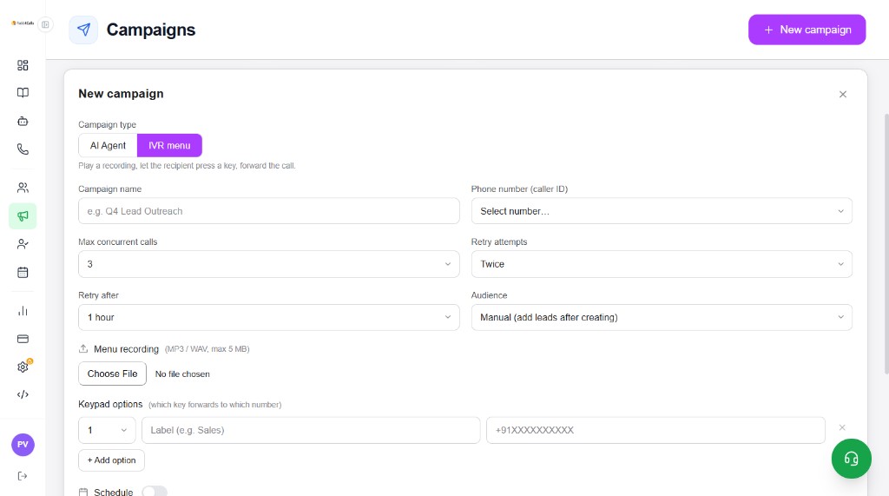Screen dimensions: 889x496
Task: Open the dashboard grid icon in sidebar
Action: click(x=23, y=65)
